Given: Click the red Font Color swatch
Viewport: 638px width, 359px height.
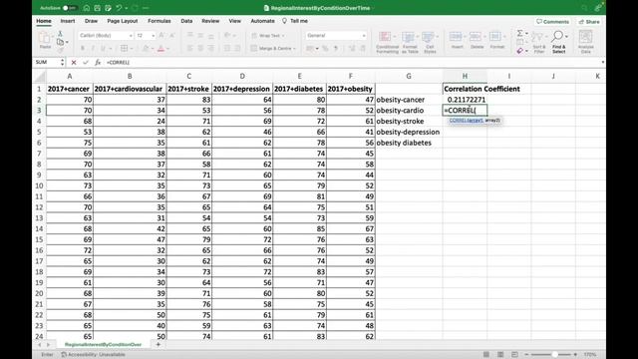Looking at the screenshot, I should (x=161, y=49).
